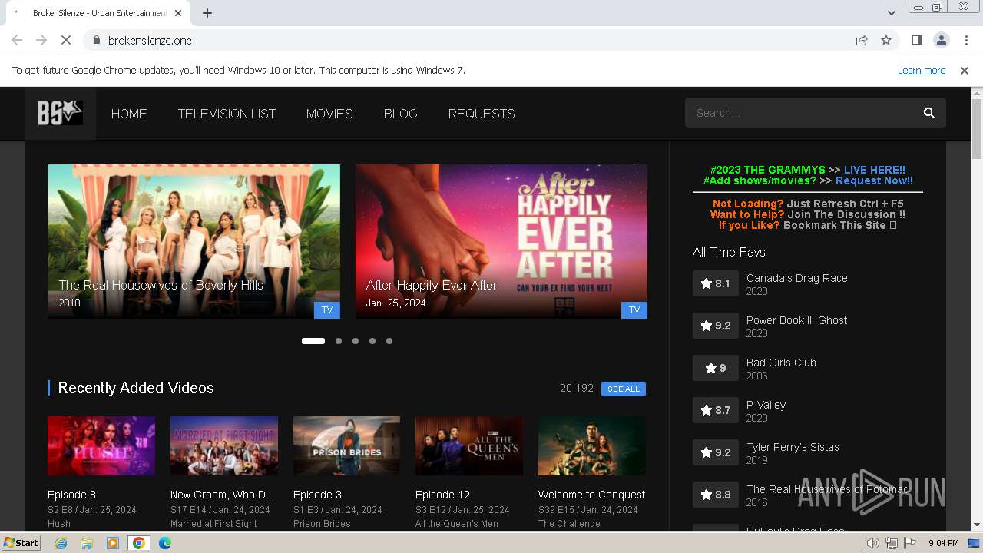983x553 pixels.
Task: View site information lock icon
Action: 96,40
